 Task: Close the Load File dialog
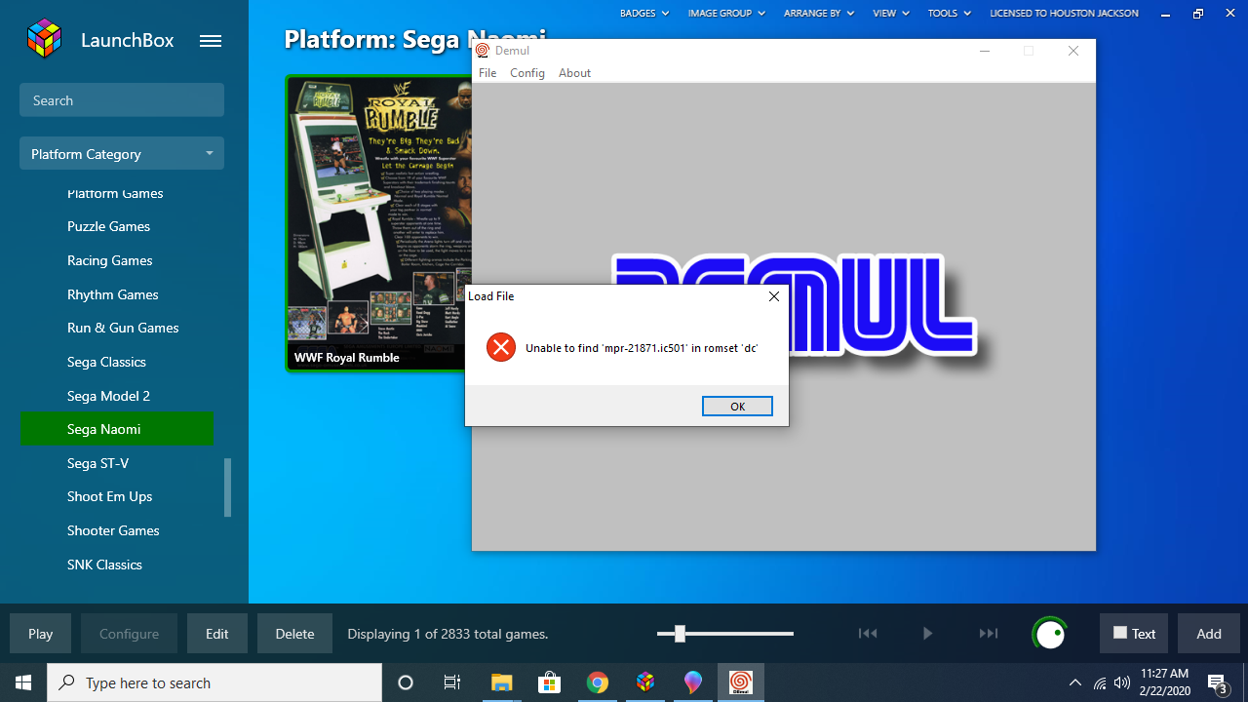coord(774,296)
